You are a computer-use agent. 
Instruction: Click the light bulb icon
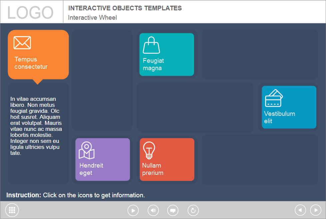click(149, 150)
